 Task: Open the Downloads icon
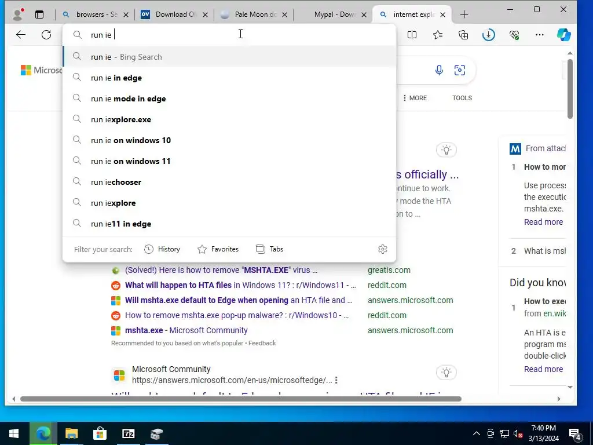tap(489, 35)
